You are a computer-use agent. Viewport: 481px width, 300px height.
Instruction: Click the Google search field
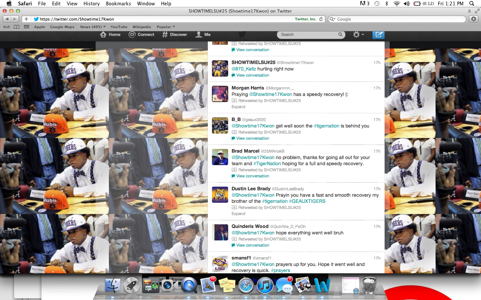pos(397,19)
